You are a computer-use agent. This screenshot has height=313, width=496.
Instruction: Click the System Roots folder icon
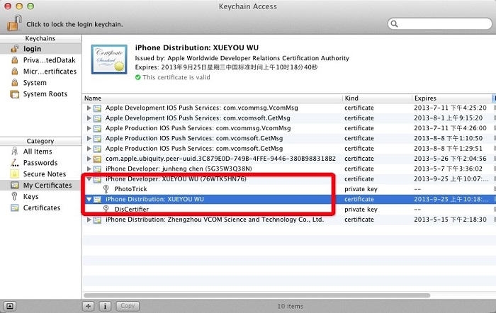pyautogui.click(x=15, y=94)
